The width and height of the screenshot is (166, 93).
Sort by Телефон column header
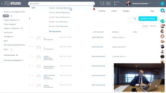[115, 32]
